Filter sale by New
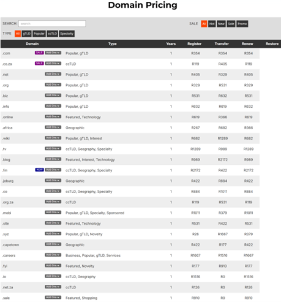281x302 pixels. pyautogui.click(x=221, y=24)
